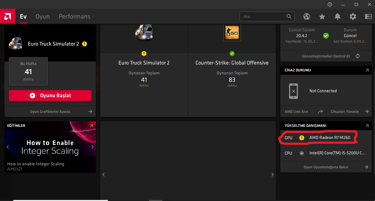
Task: Click the arrow beside Oyun Uyumluluğuna Bakın
Action: (366, 167)
